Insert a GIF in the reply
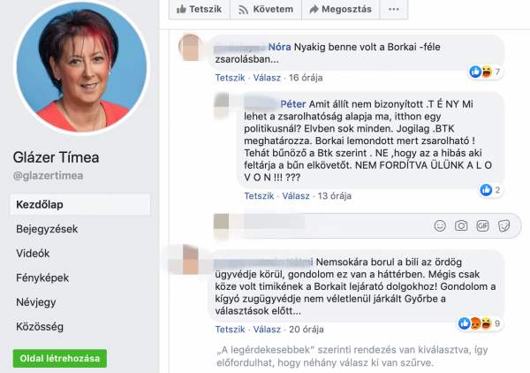 [x=482, y=225]
